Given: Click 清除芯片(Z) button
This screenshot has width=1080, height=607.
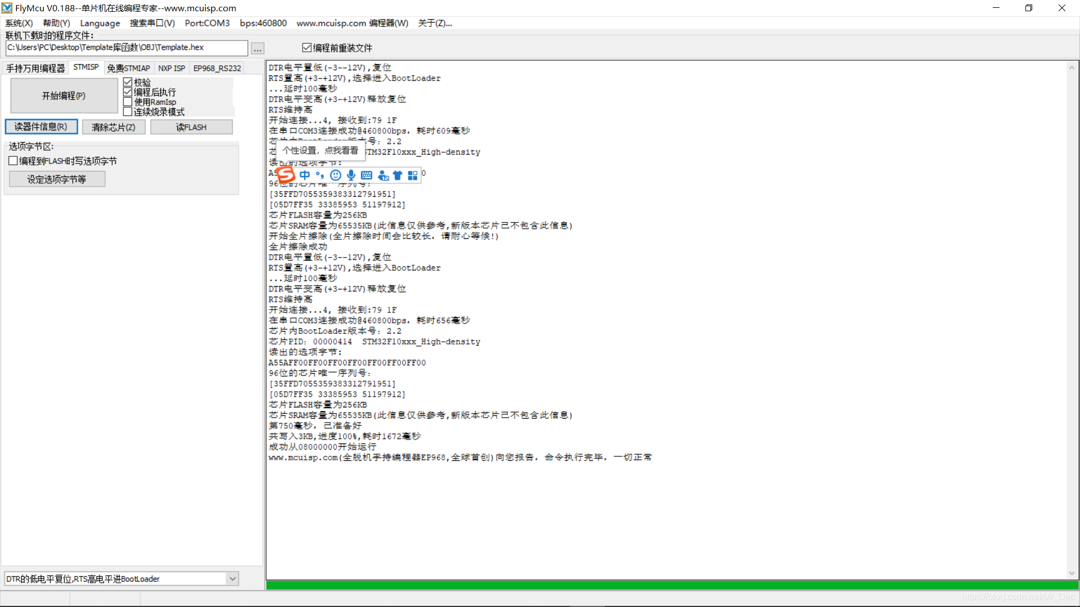Looking at the screenshot, I should click(114, 128).
